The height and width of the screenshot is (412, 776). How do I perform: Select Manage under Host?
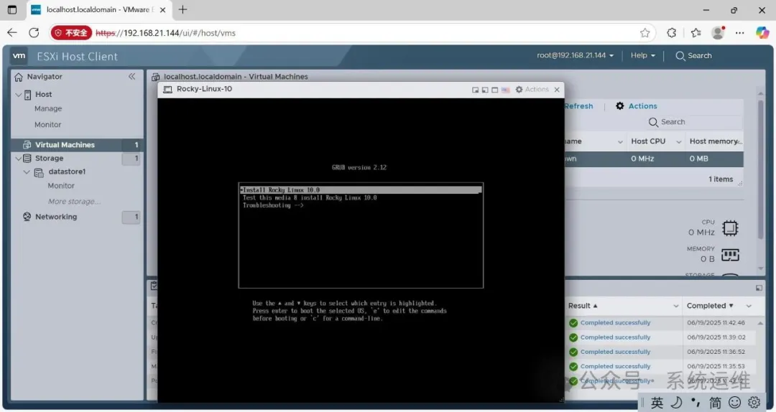pyautogui.click(x=48, y=109)
